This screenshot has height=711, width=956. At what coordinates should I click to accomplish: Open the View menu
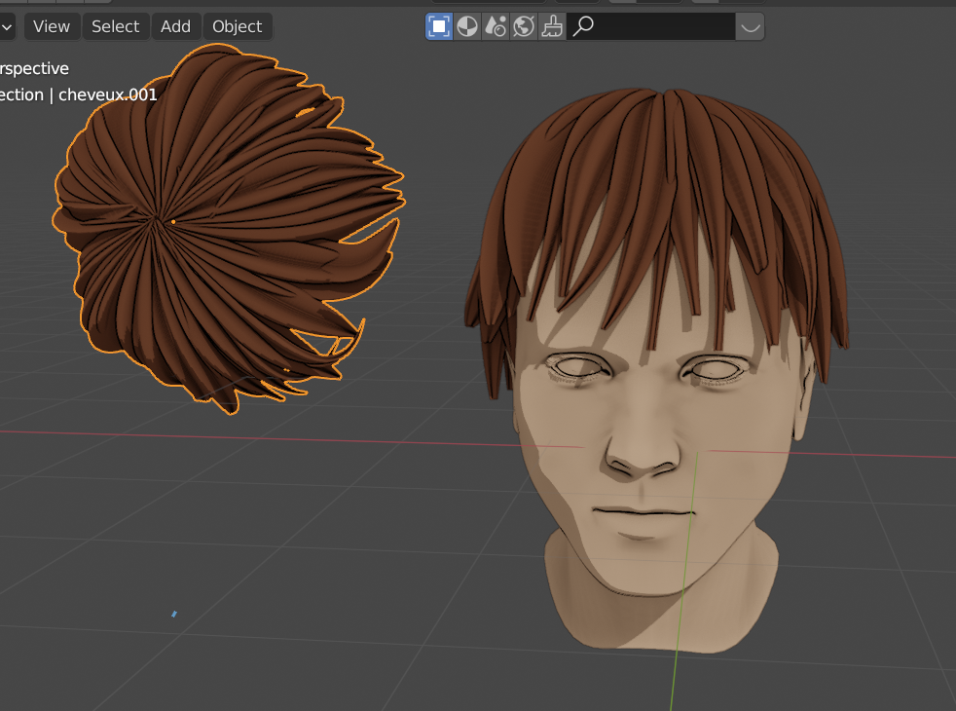click(x=52, y=26)
